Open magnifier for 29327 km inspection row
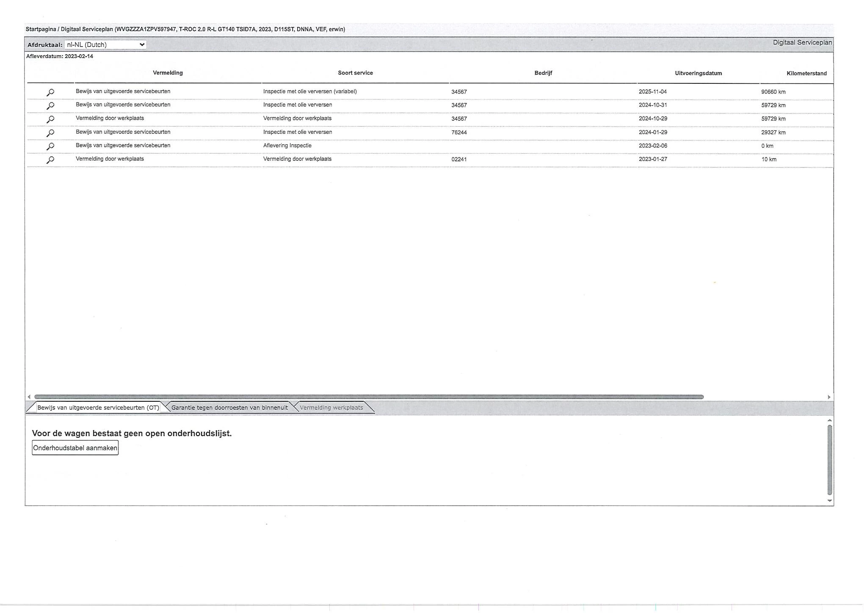Viewport: 867px width, 613px height. coord(50,133)
